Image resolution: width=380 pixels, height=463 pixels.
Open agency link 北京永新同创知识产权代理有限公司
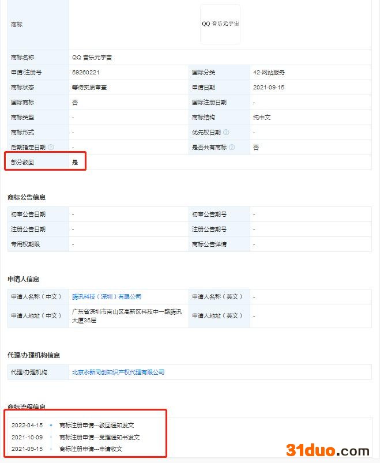coord(118,372)
